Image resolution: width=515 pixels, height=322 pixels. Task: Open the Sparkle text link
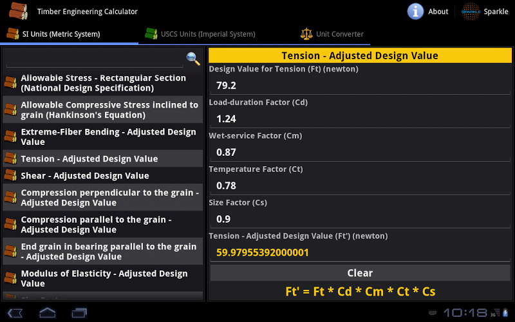coord(496,12)
